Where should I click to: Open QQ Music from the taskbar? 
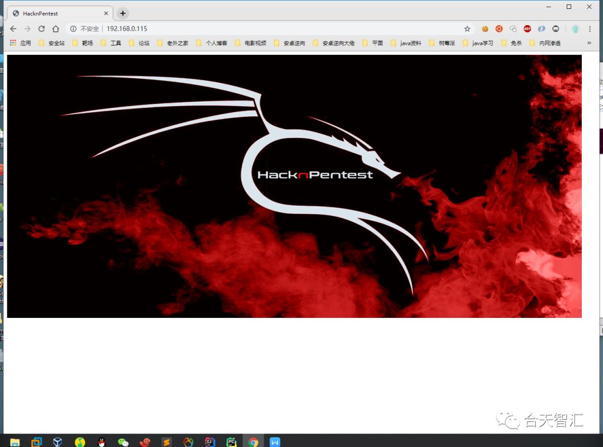(80, 442)
